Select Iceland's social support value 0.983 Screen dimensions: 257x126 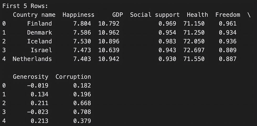click(167, 41)
